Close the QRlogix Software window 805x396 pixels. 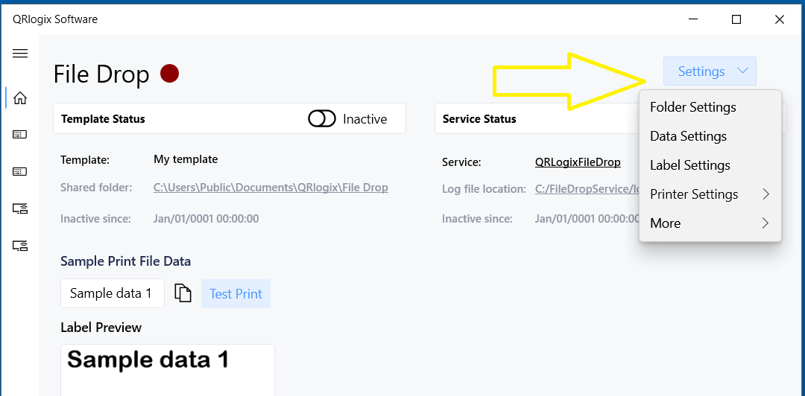click(780, 19)
